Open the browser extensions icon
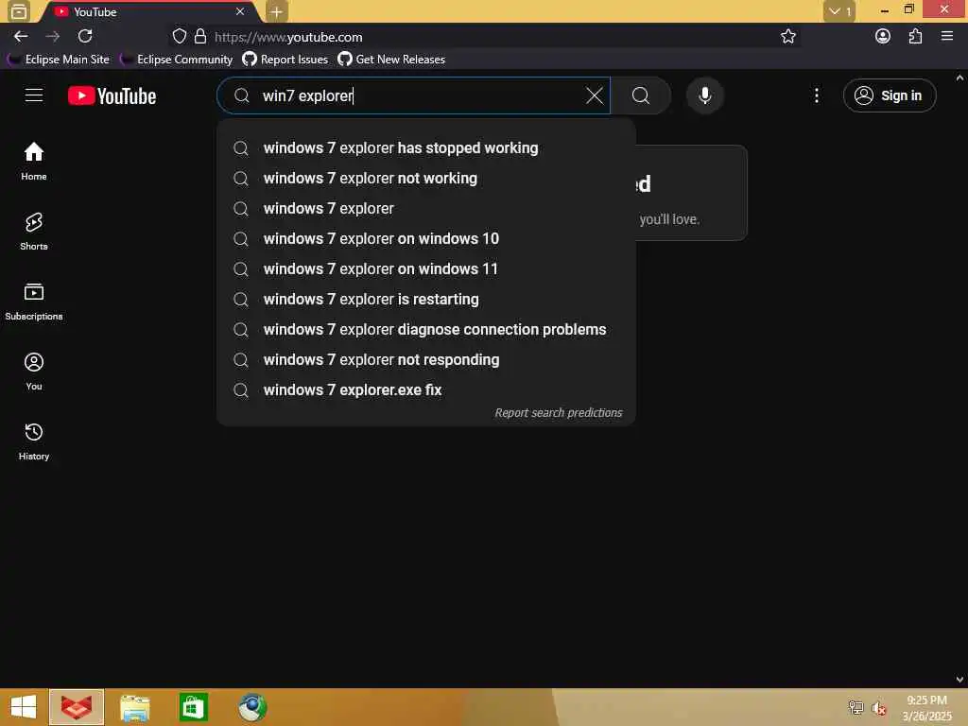The width and height of the screenshot is (968, 726). click(x=915, y=37)
